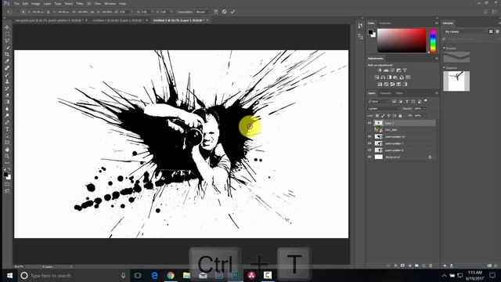Add a Levels adjustment
The image size is (501, 282).
click(x=386, y=70)
